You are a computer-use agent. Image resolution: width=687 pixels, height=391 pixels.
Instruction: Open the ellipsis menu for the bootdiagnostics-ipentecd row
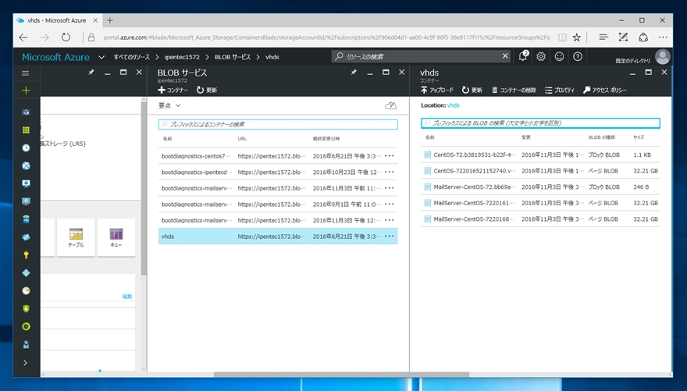tap(389, 172)
